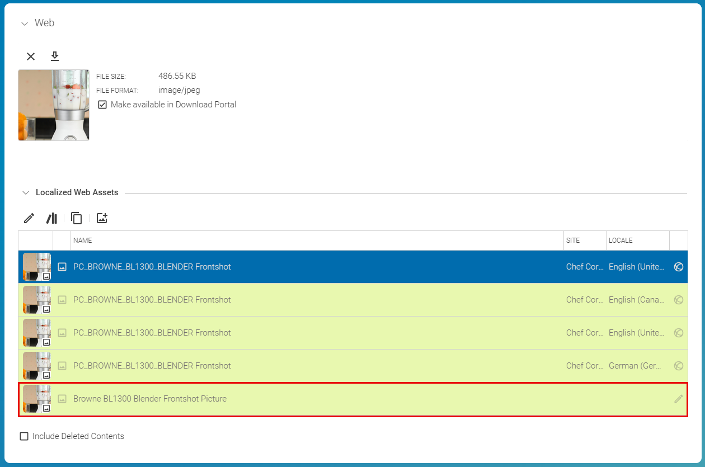
Task: Click the download icon above the blender image
Action: click(x=55, y=56)
